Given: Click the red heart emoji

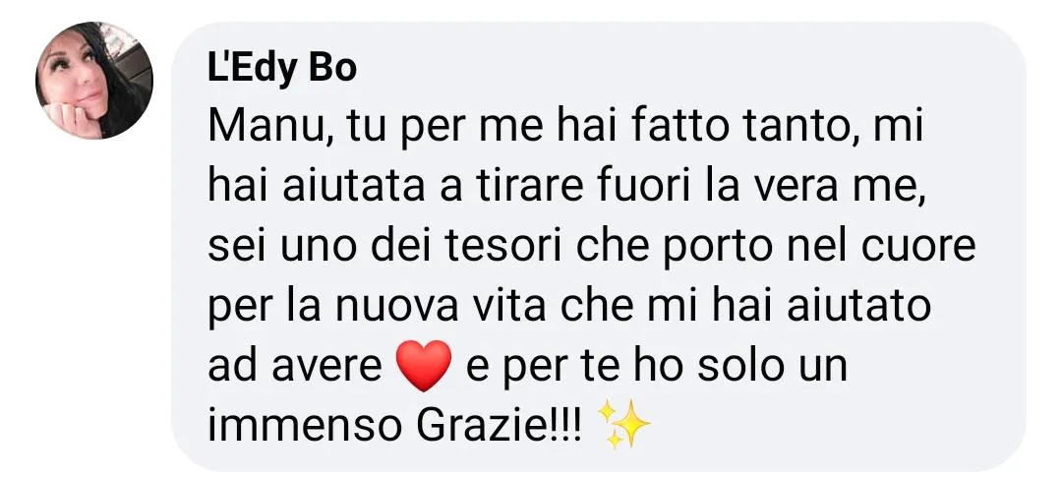Looking at the screenshot, I should coord(424,366).
